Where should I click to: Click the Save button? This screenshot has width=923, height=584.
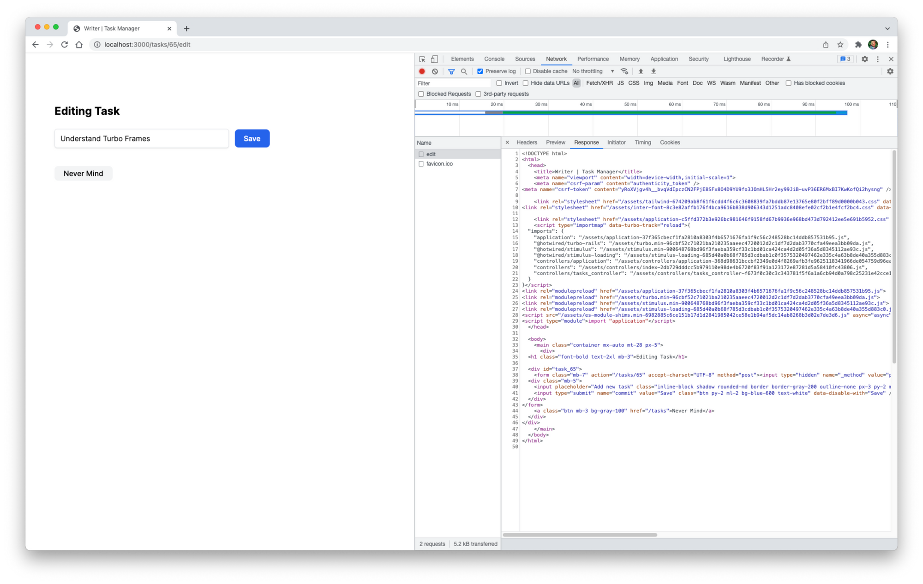tap(252, 138)
